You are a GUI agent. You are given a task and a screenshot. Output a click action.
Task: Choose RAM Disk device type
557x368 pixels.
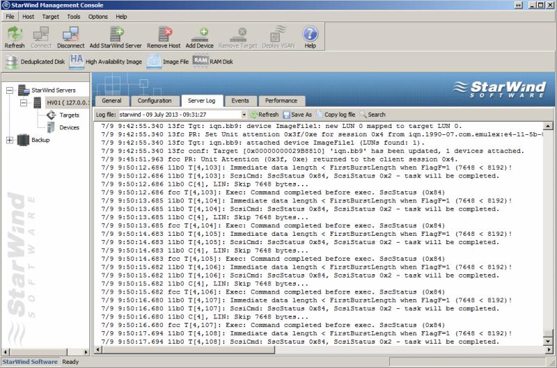click(213, 62)
